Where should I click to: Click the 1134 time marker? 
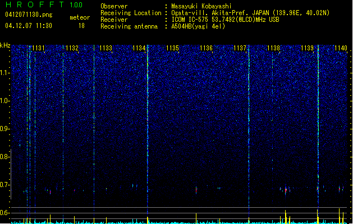coord(139,48)
